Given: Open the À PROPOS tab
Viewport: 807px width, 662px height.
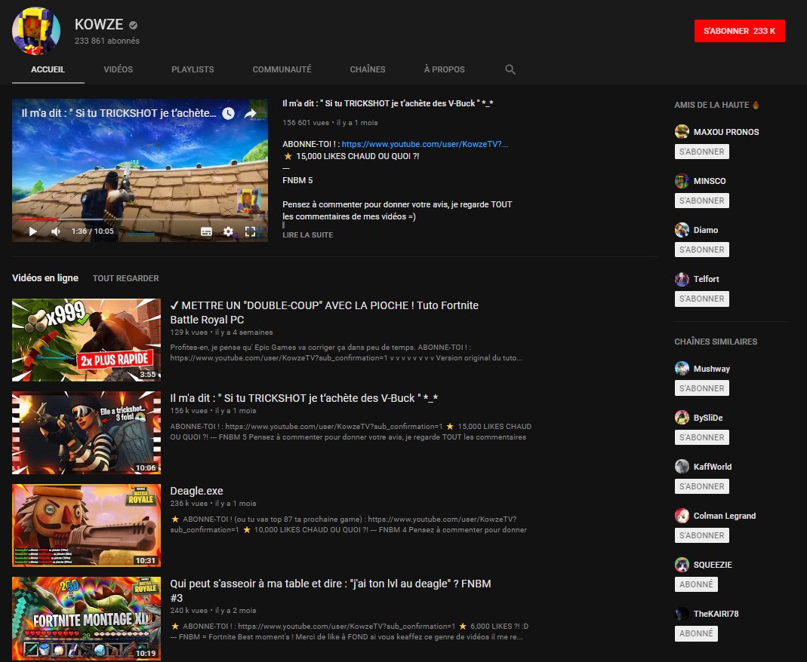Looking at the screenshot, I should tap(444, 69).
